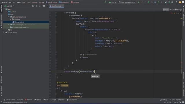The width and height of the screenshot is (185, 104).
Task: Switch editor to Design view
Action: (179, 10)
